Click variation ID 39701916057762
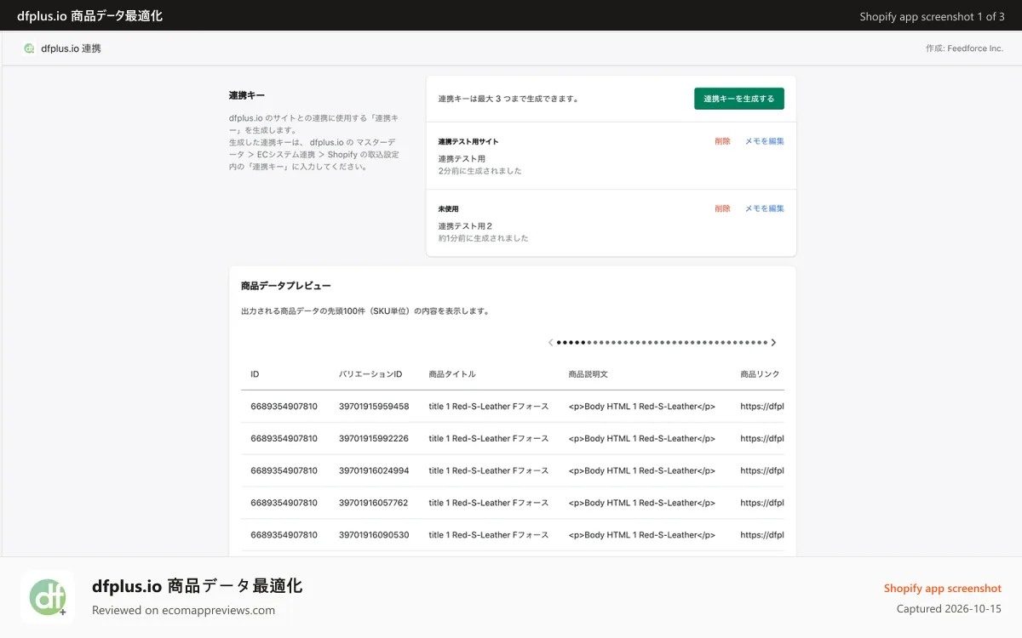This screenshot has width=1022, height=638. [373, 503]
